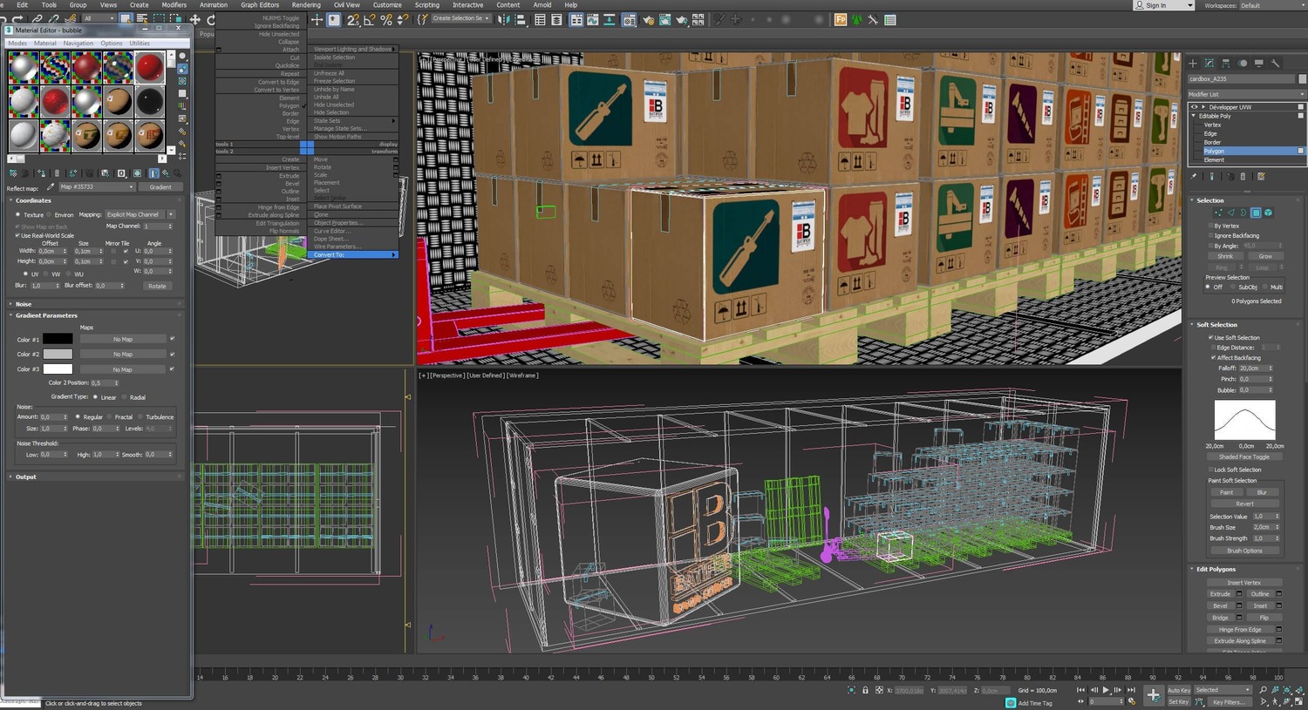Select Turbulence noise radio button
This screenshot has width=1308, height=710.
click(140, 416)
